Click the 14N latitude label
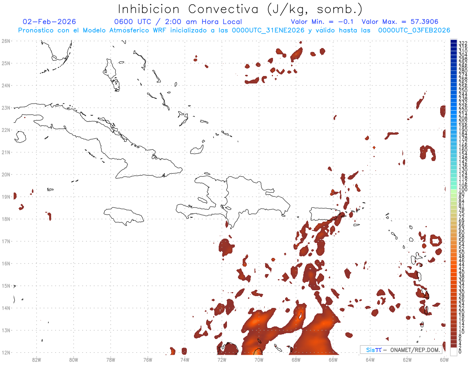 [6, 308]
